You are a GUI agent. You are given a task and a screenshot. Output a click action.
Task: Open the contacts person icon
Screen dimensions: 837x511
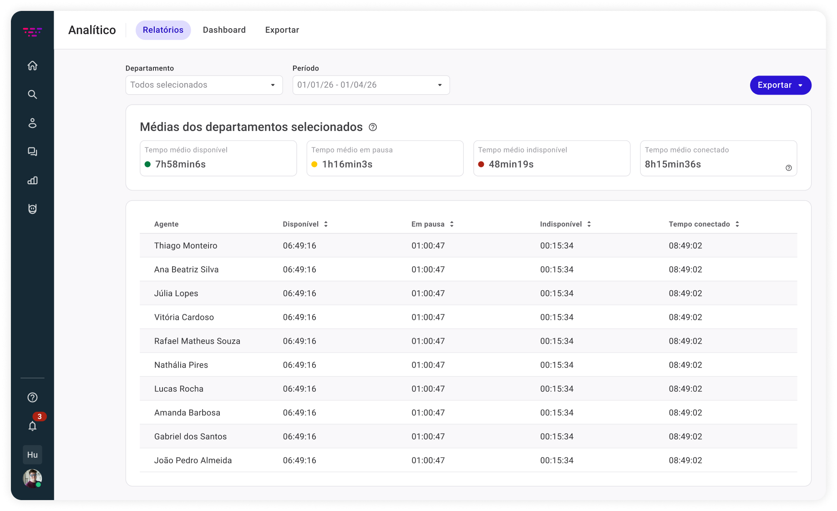[x=32, y=123]
